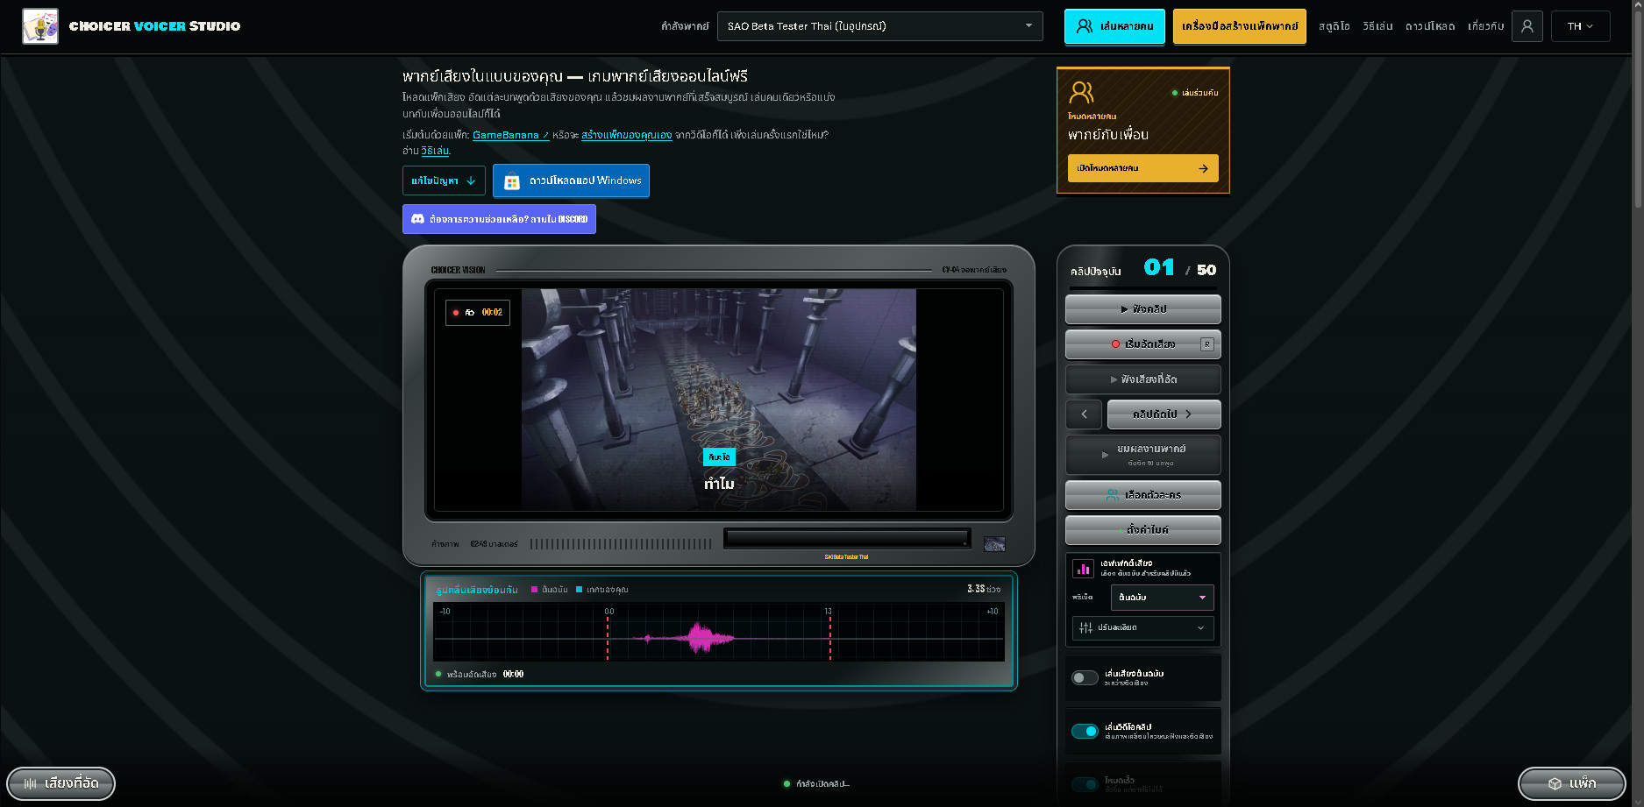Click the Discord logo icon on the purple button
Screen dimensions: 1644x807
[x=418, y=219]
